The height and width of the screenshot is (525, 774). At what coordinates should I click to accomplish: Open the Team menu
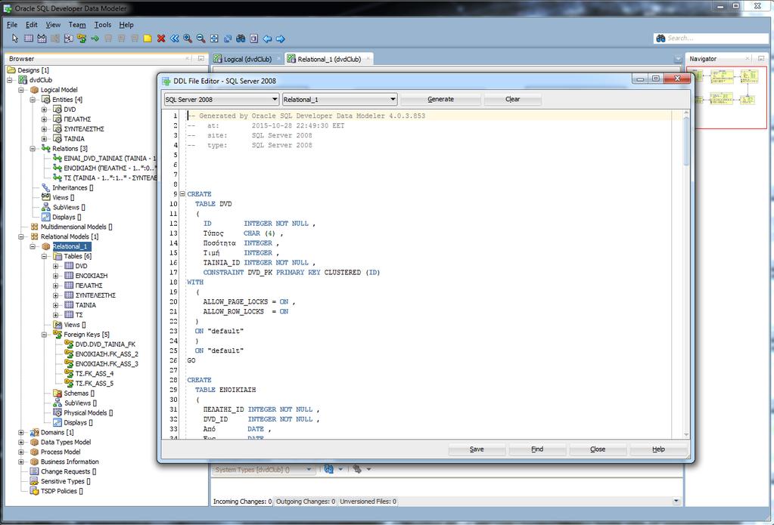coord(77,25)
